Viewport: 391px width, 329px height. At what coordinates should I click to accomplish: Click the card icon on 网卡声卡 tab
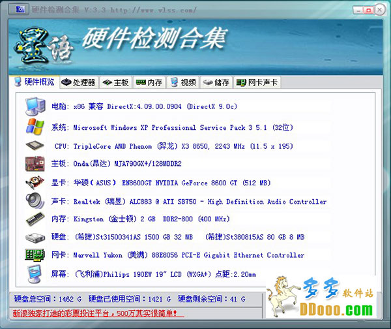[241, 82]
